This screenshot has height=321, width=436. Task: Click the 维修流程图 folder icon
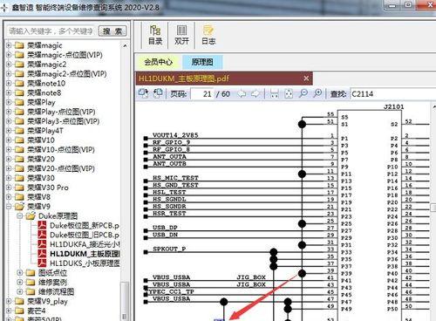(31, 291)
